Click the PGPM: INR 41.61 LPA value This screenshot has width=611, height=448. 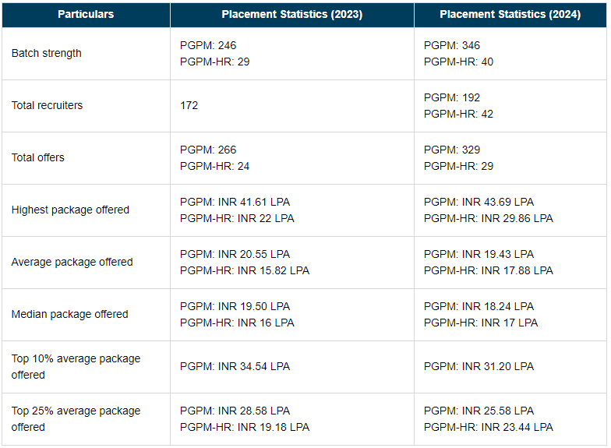pyautogui.click(x=235, y=203)
